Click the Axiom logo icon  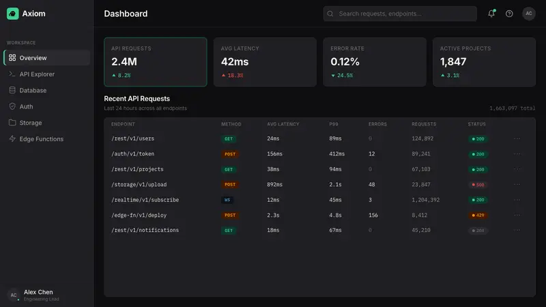(12, 14)
